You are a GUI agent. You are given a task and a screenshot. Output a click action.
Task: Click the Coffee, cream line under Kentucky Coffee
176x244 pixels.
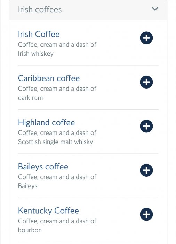click(x=57, y=221)
